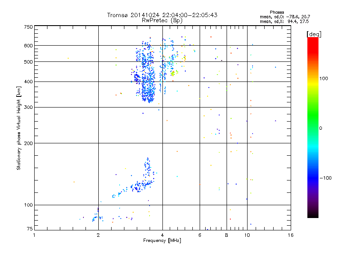Image resolution: width=342 pixels, height=256 pixels.
Task: Click the plot title "Tromsø 20141024 22:04:00-22:05:43"
Action: click(x=162, y=15)
